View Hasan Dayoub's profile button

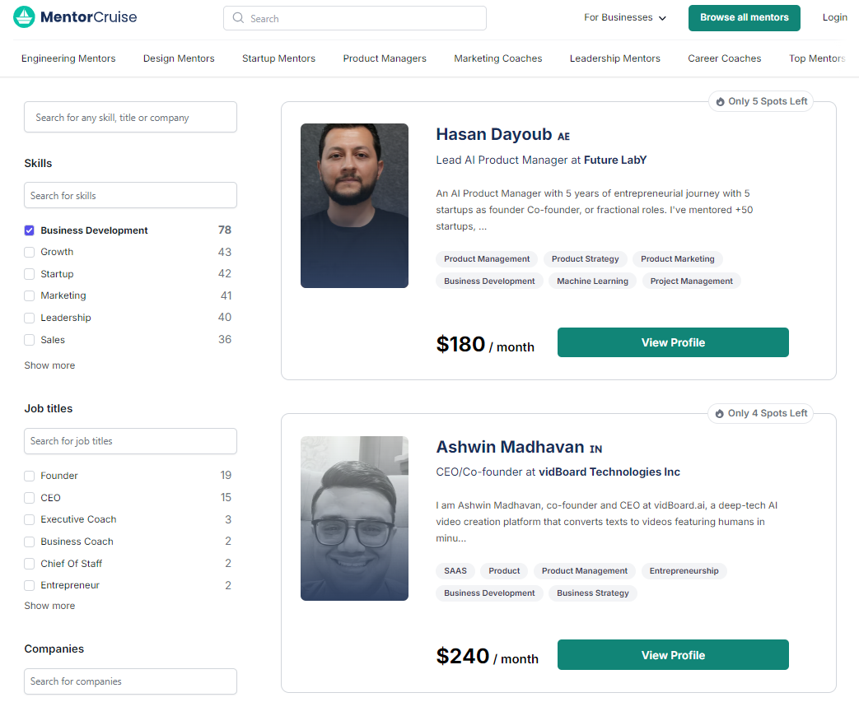pos(673,343)
